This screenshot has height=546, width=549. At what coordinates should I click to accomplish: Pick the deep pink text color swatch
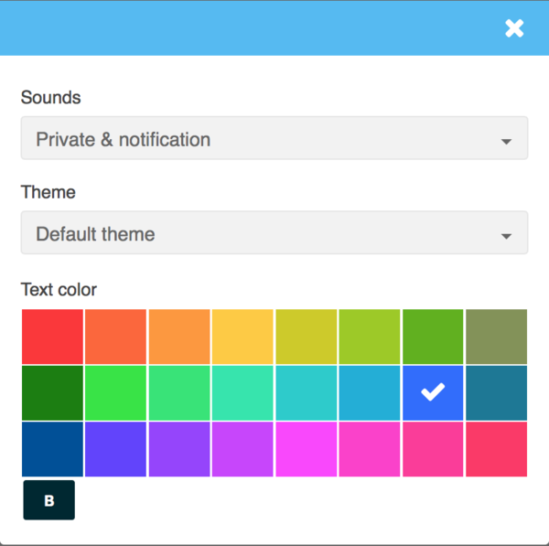[x=433, y=449]
